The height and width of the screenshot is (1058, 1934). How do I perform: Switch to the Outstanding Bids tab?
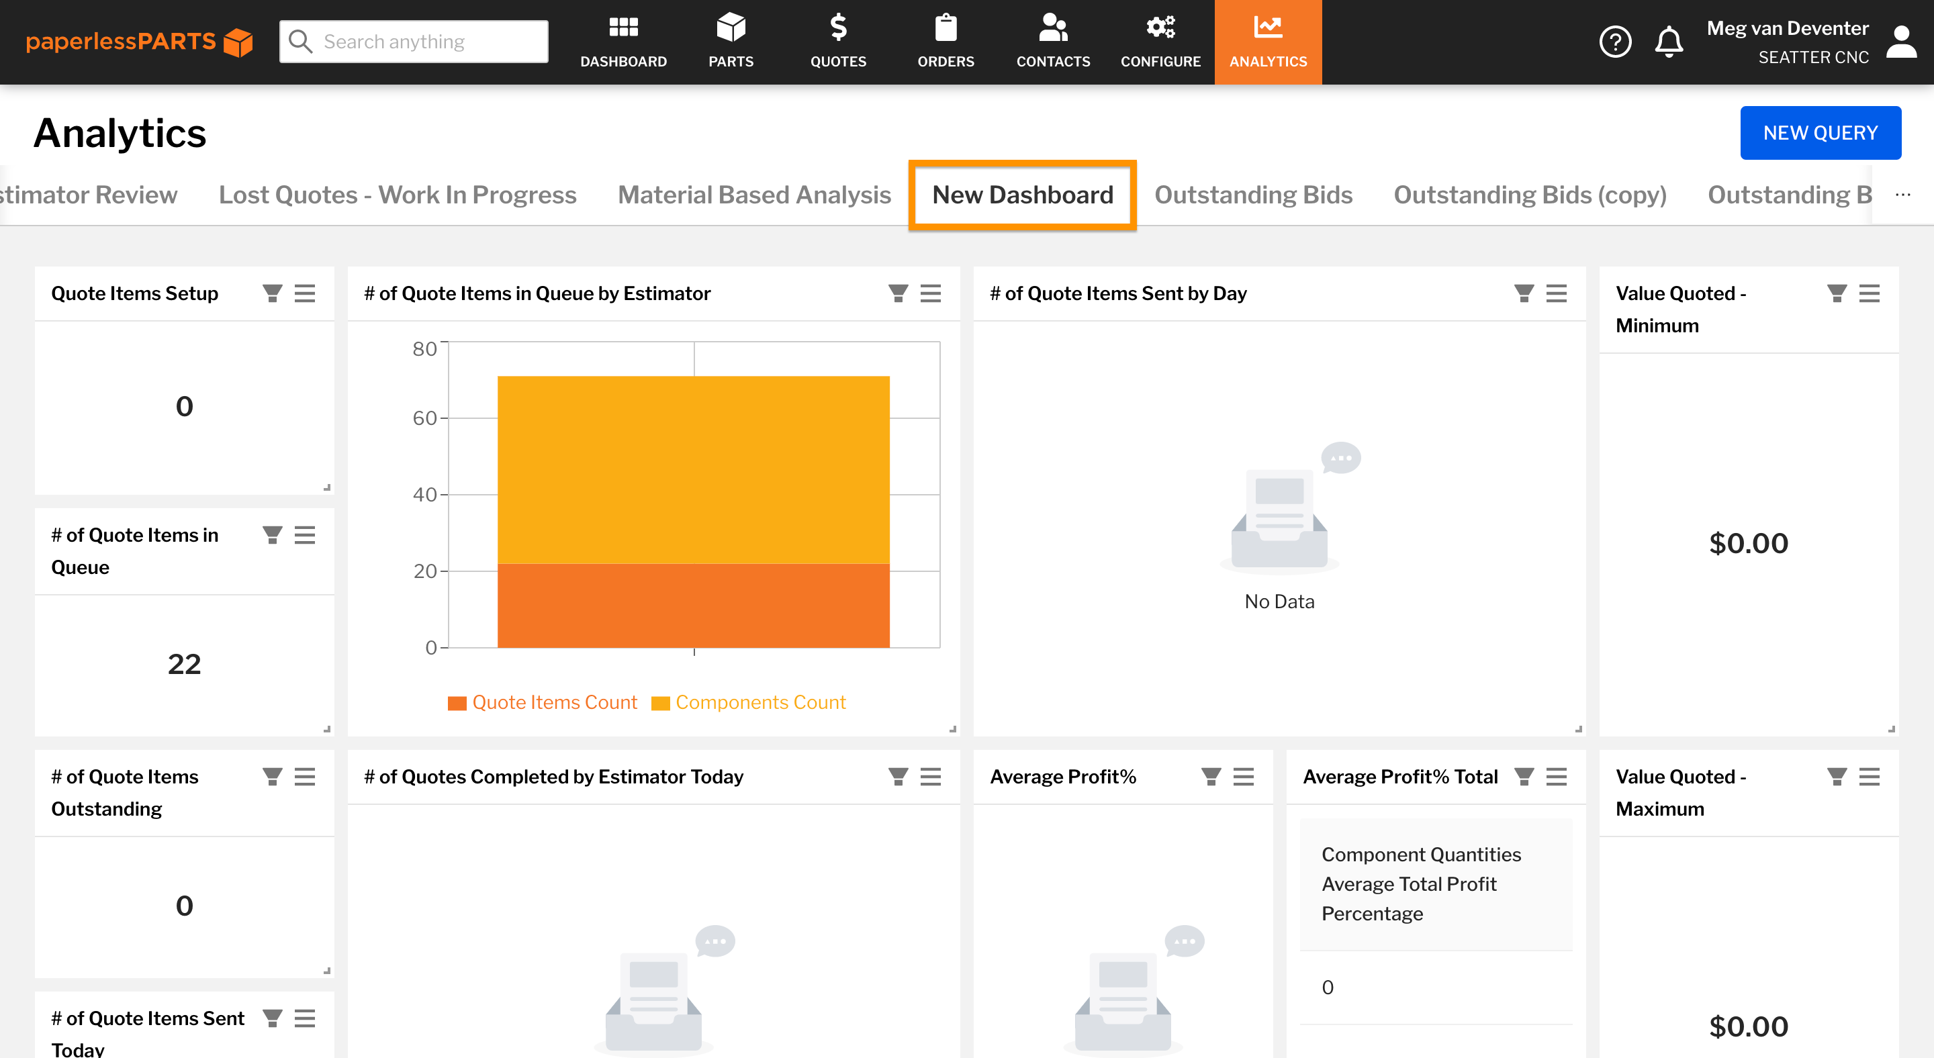pos(1254,194)
